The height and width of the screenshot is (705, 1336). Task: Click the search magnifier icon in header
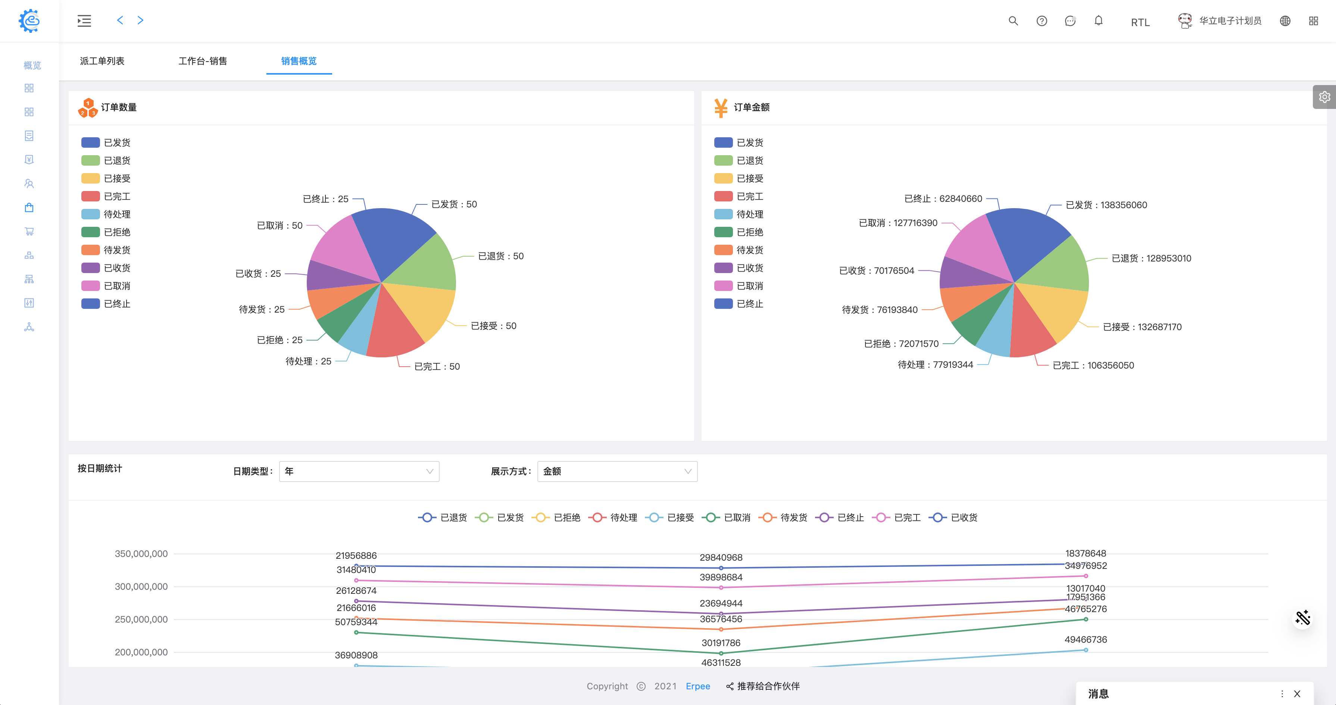point(1013,21)
